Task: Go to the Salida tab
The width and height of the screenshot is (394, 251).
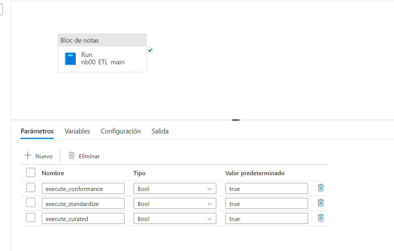Action: tap(160, 131)
